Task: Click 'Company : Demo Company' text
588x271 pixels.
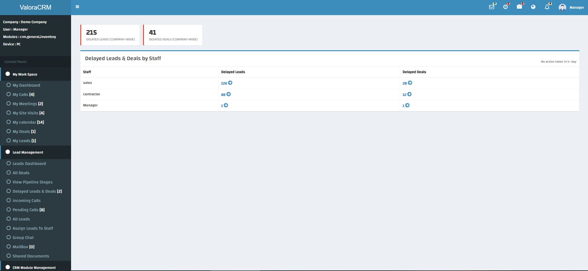Action: 25,22
